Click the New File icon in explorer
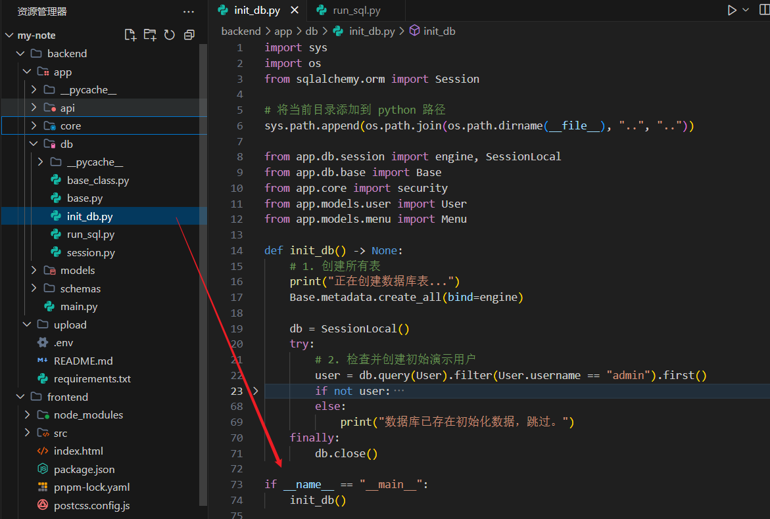 tap(130, 35)
